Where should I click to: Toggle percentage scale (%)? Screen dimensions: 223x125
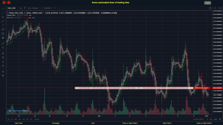click(207, 119)
